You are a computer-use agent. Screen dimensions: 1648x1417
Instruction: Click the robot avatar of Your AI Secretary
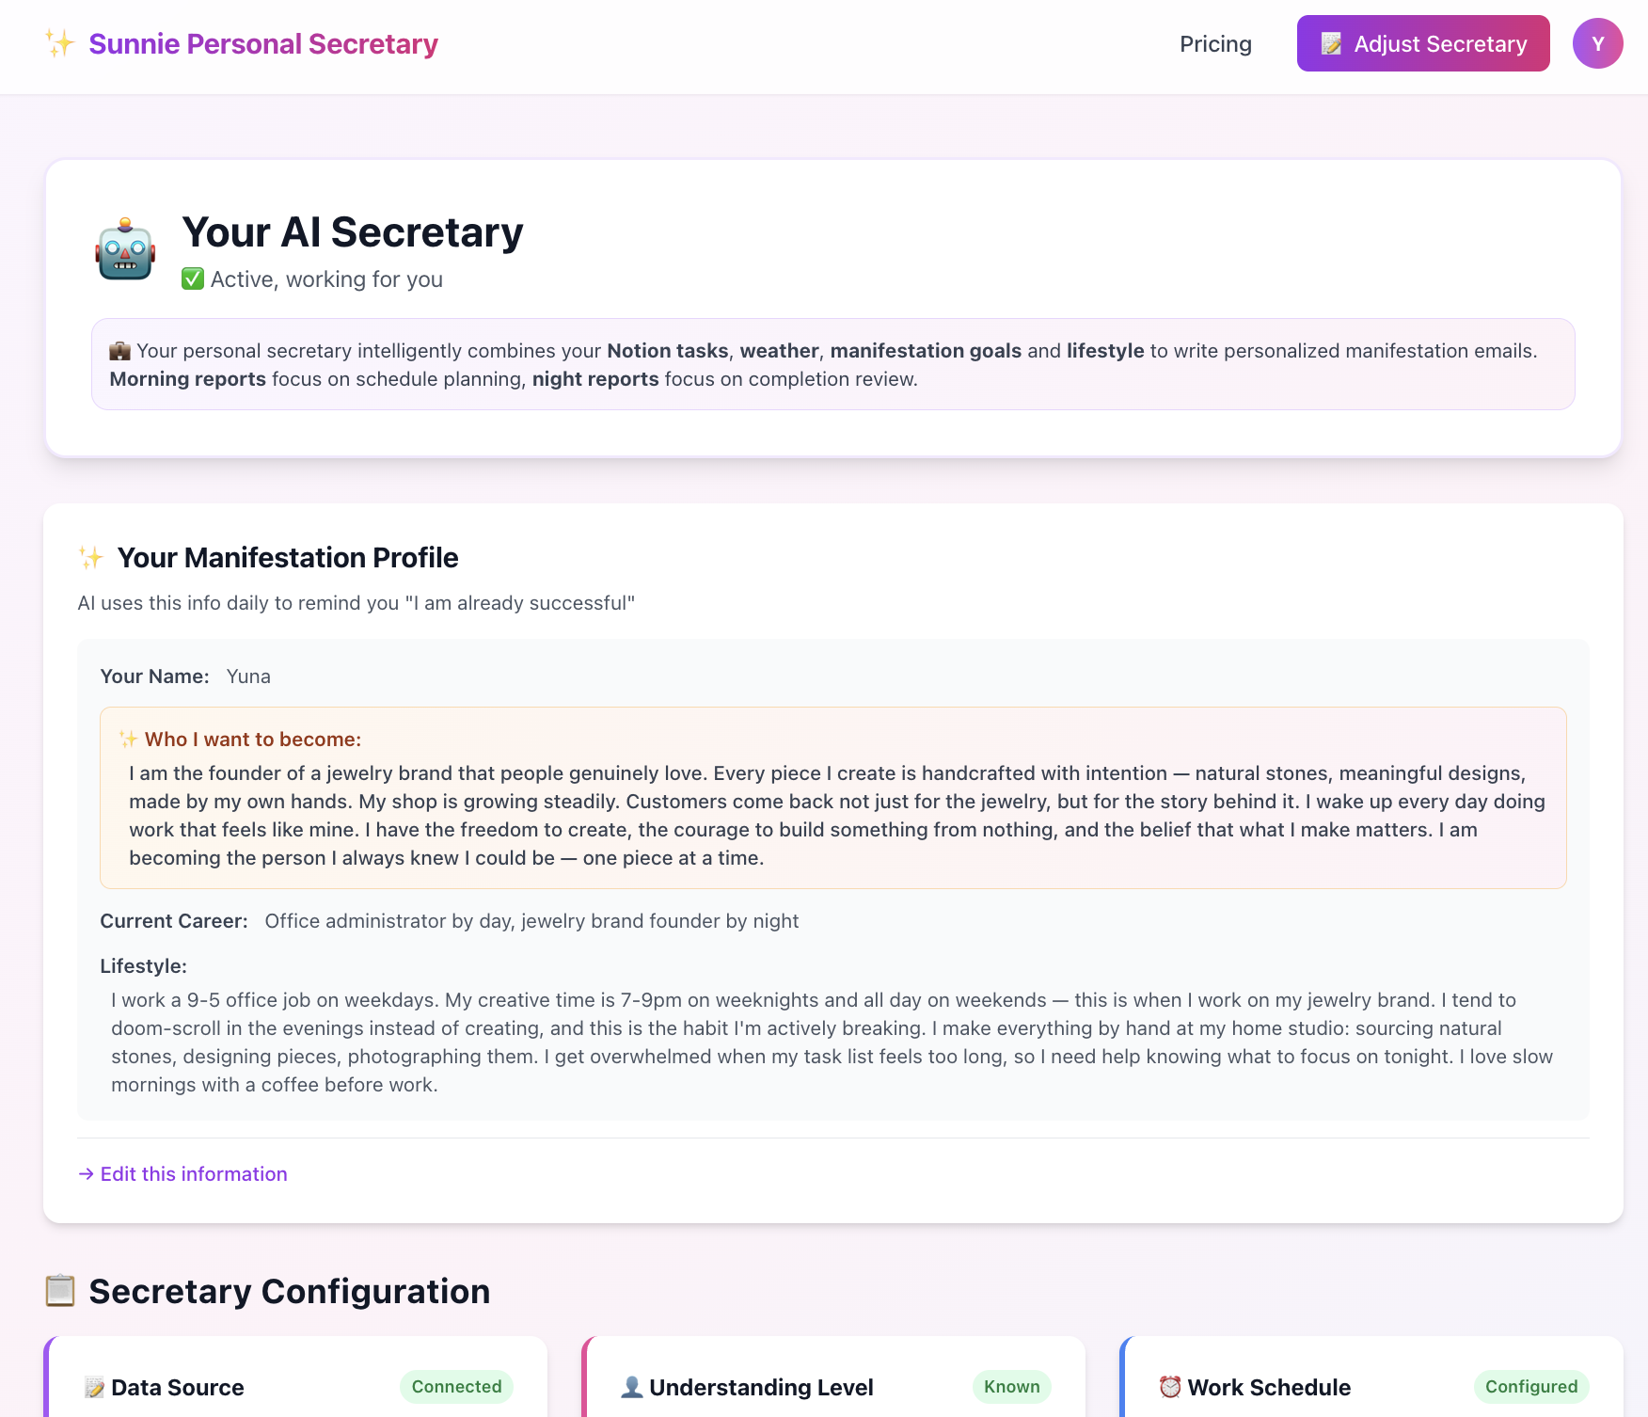(x=127, y=249)
